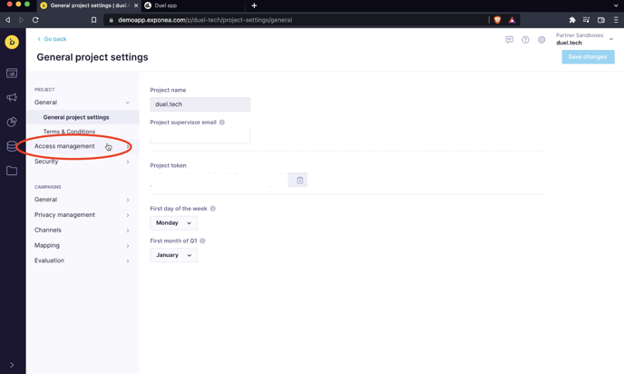Show info for Project supervisor email

tap(222, 123)
